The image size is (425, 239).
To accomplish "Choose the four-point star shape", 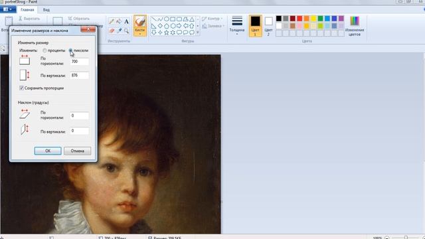I will click(160, 33).
